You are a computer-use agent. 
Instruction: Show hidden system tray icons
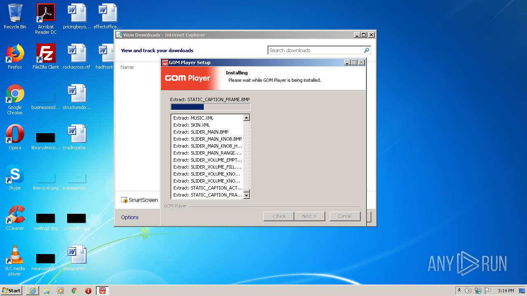[x=459, y=291]
